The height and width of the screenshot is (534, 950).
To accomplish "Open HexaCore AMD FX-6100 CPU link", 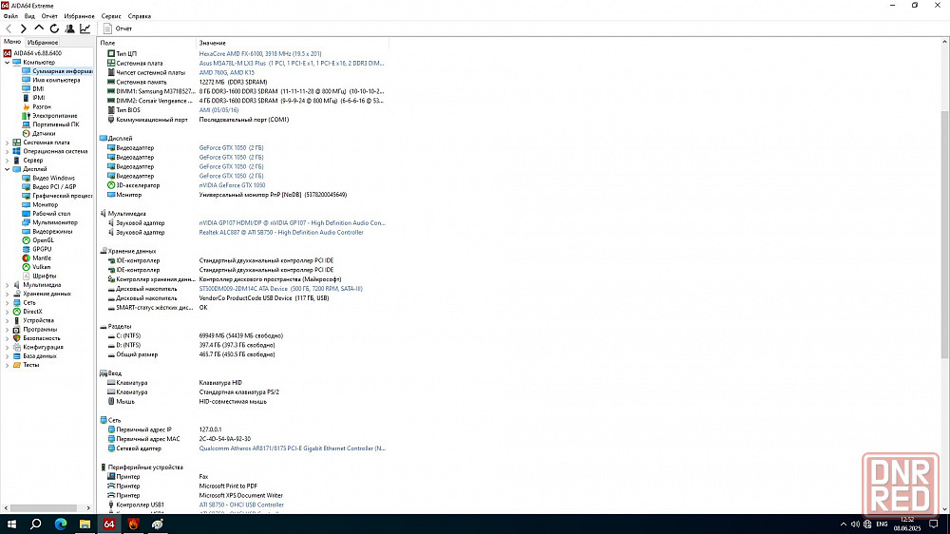I will 260,54.
